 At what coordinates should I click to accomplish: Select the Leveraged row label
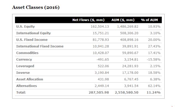pos(25,66)
